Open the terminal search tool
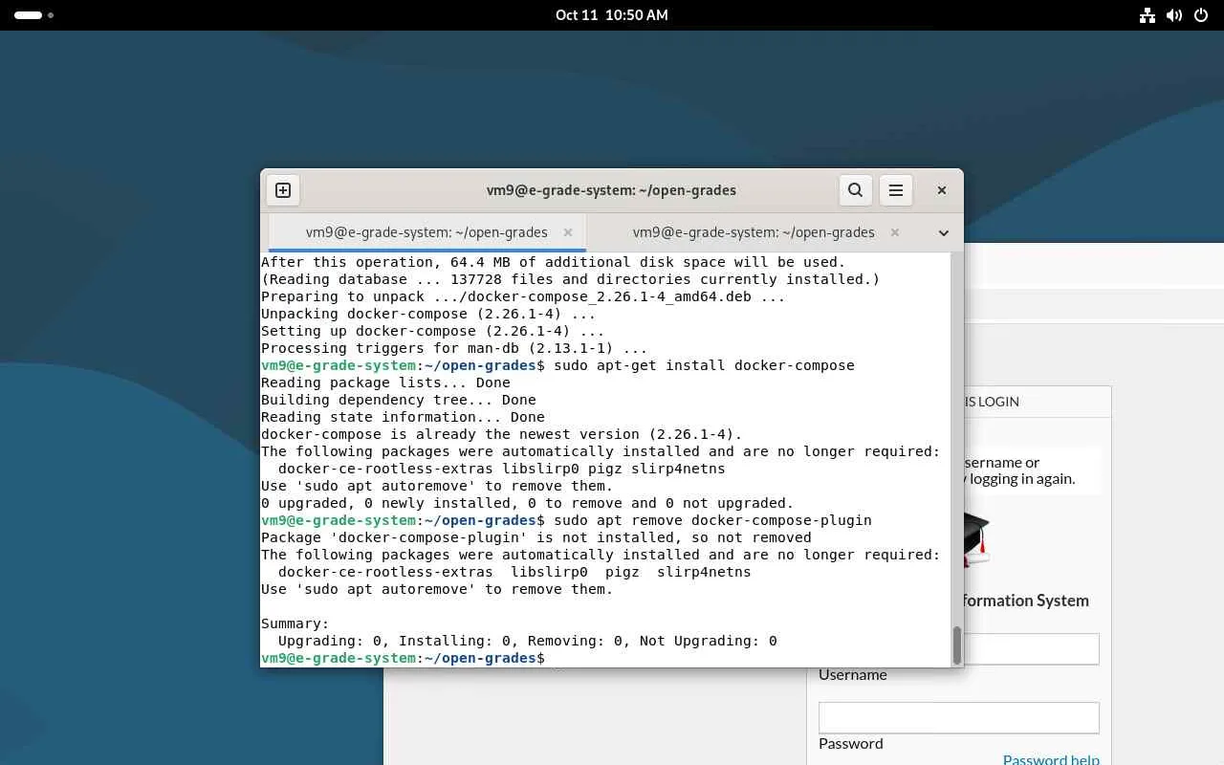The image size is (1224, 765). [856, 190]
